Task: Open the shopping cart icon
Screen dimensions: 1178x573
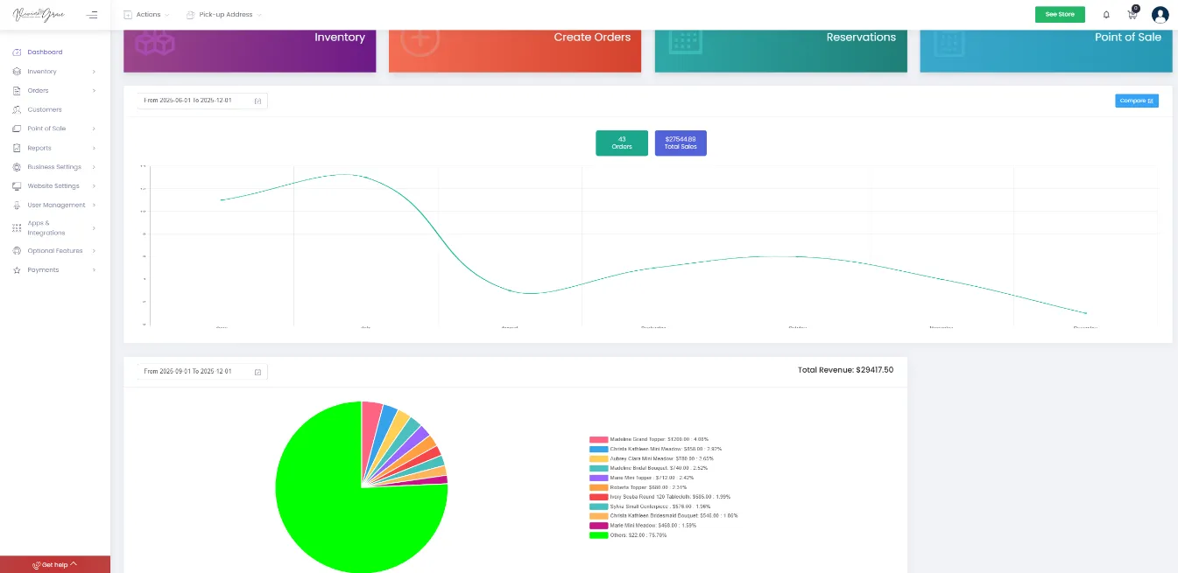Action: pyautogui.click(x=1131, y=15)
